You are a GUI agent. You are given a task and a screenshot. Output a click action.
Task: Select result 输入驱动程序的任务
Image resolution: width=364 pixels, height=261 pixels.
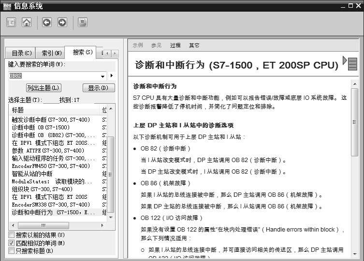coord(53,158)
